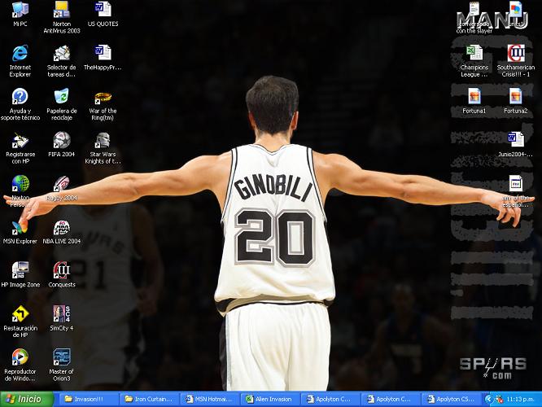The width and height of the screenshot is (542, 407).
Task: Click the Inicio start button
Action: coord(27,399)
